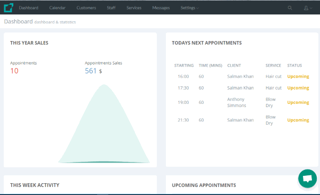Open the chat support bubble
Viewport: 320px width, 195px height.
307,178
